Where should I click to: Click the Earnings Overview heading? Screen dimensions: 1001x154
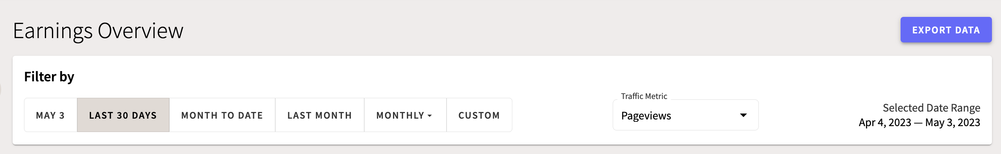click(98, 31)
